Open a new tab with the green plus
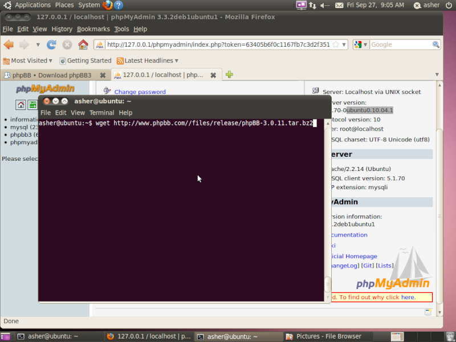Image resolution: width=456 pixels, height=342 pixels. 229,75
